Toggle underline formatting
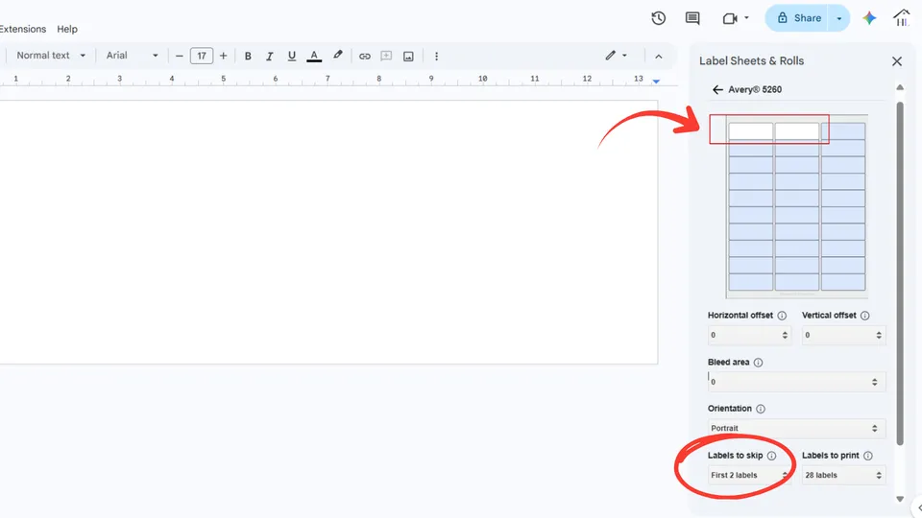 [292, 56]
